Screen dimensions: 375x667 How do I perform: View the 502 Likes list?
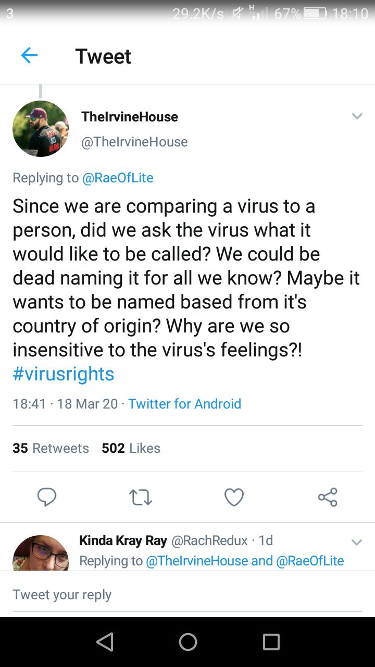click(x=131, y=448)
